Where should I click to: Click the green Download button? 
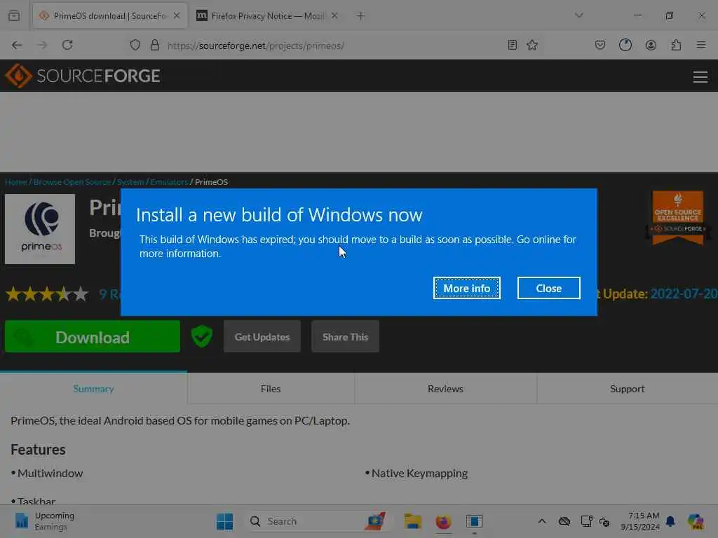pos(93,337)
